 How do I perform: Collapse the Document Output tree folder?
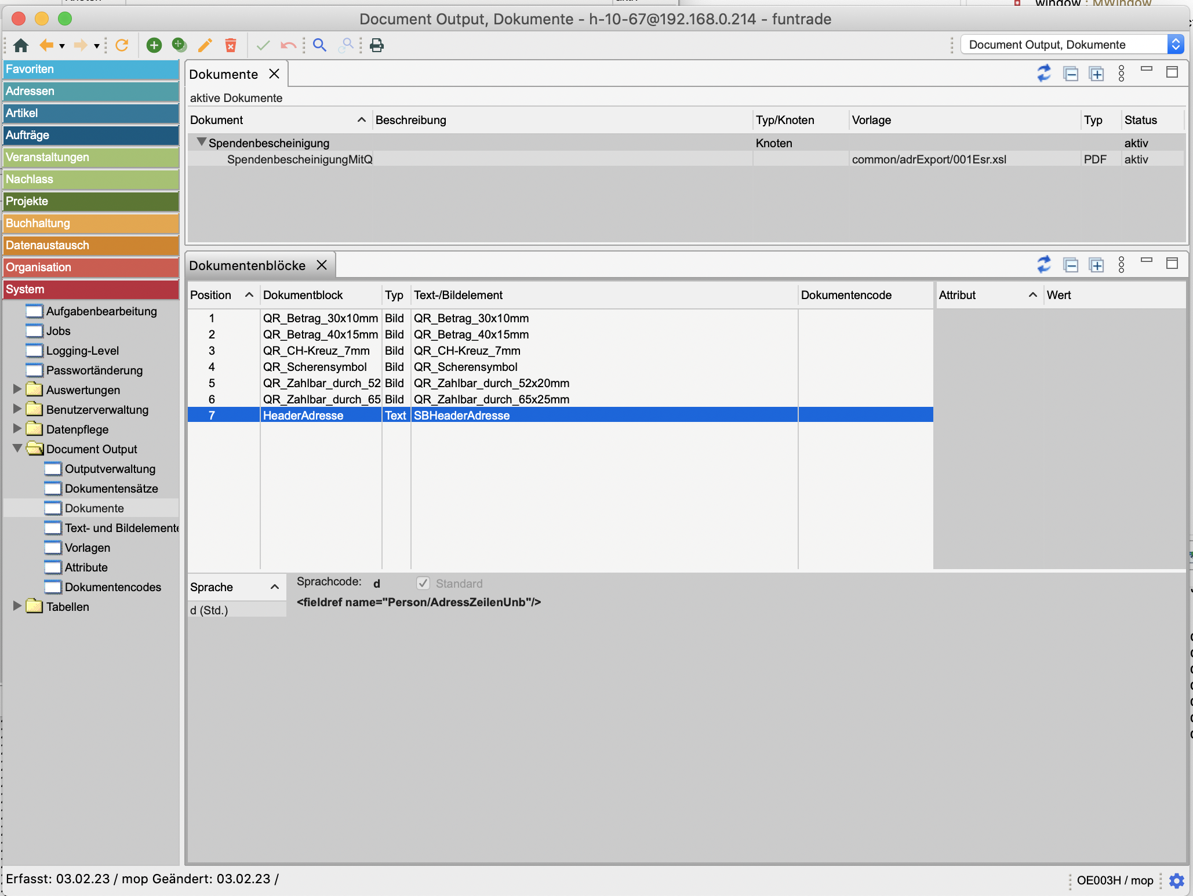pos(17,449)
